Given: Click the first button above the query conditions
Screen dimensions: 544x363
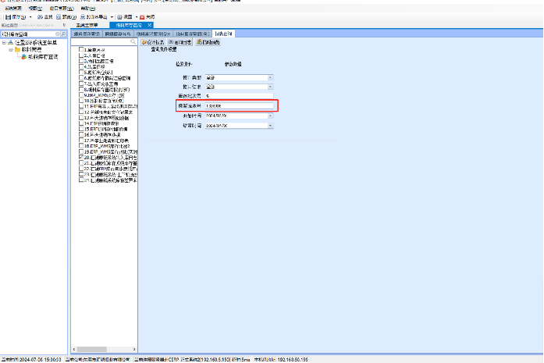Looking at the screenshot, I should coord(153,42).
